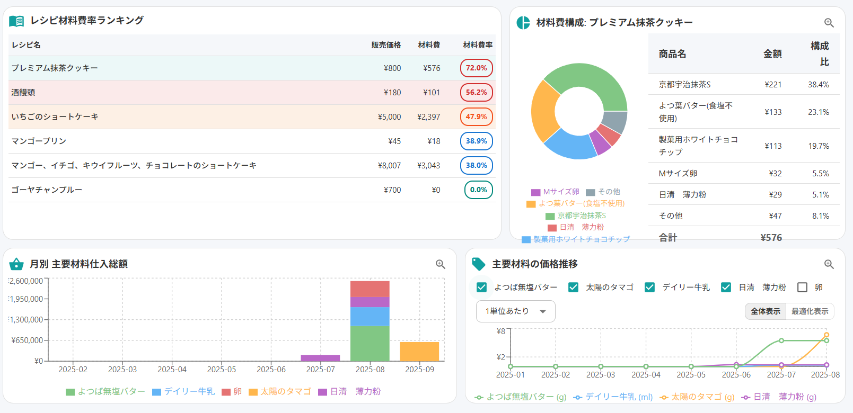Toggle よつ葉バター(食塩不使用) pie legend entry

pyautogui.click(x=576, y=203)
